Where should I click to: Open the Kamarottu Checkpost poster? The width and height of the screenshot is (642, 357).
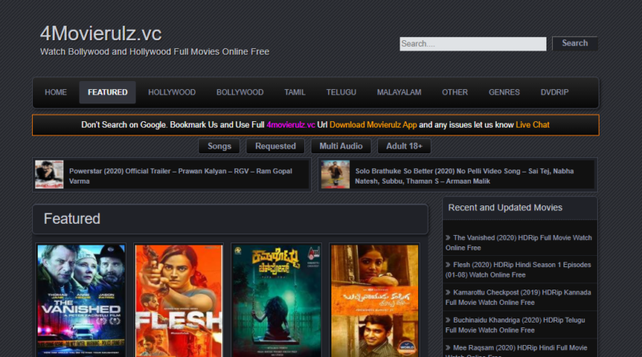point(276,300)
